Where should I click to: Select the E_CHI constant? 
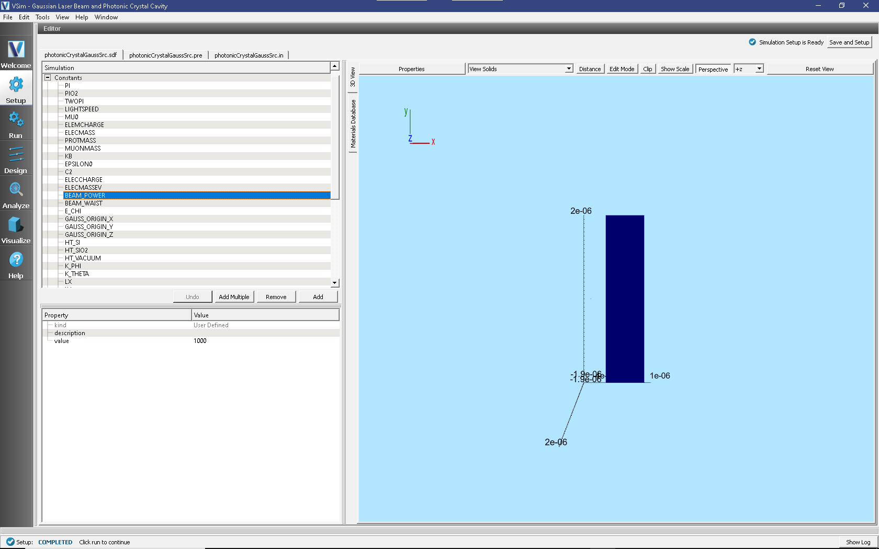point(73,211)
